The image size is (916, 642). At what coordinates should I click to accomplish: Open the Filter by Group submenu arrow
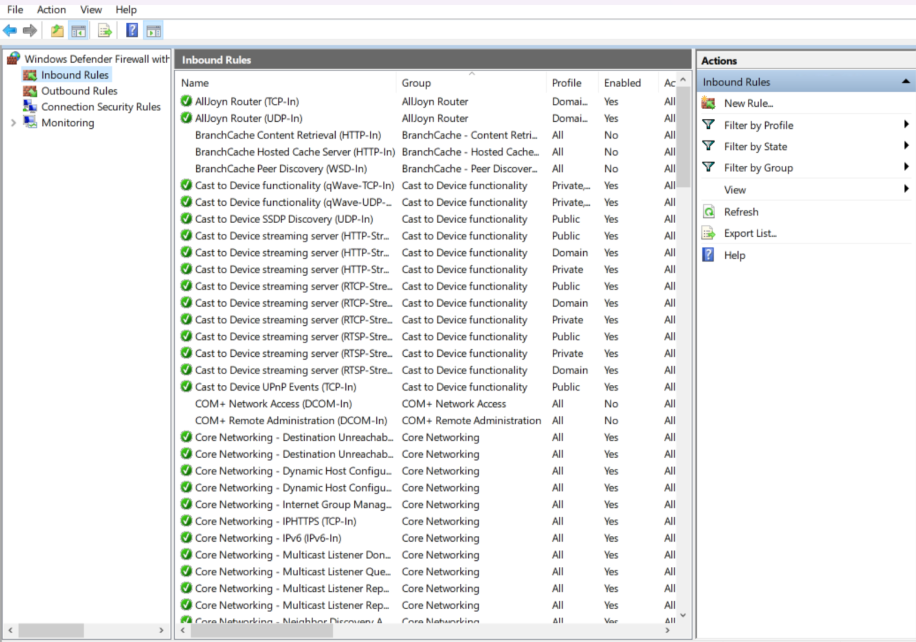[x=906, y=168]
